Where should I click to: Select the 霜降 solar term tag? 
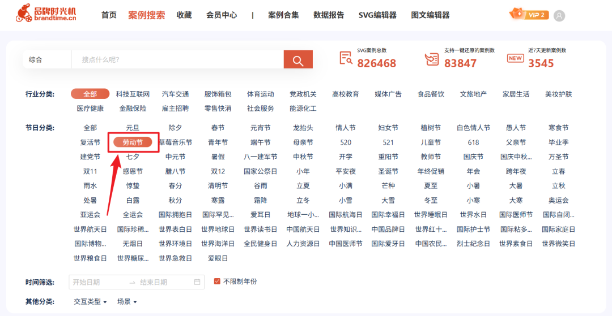[260, 201]
